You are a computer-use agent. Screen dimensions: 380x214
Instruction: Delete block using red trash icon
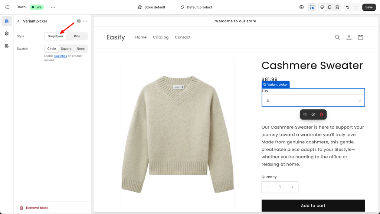point(321,115)
